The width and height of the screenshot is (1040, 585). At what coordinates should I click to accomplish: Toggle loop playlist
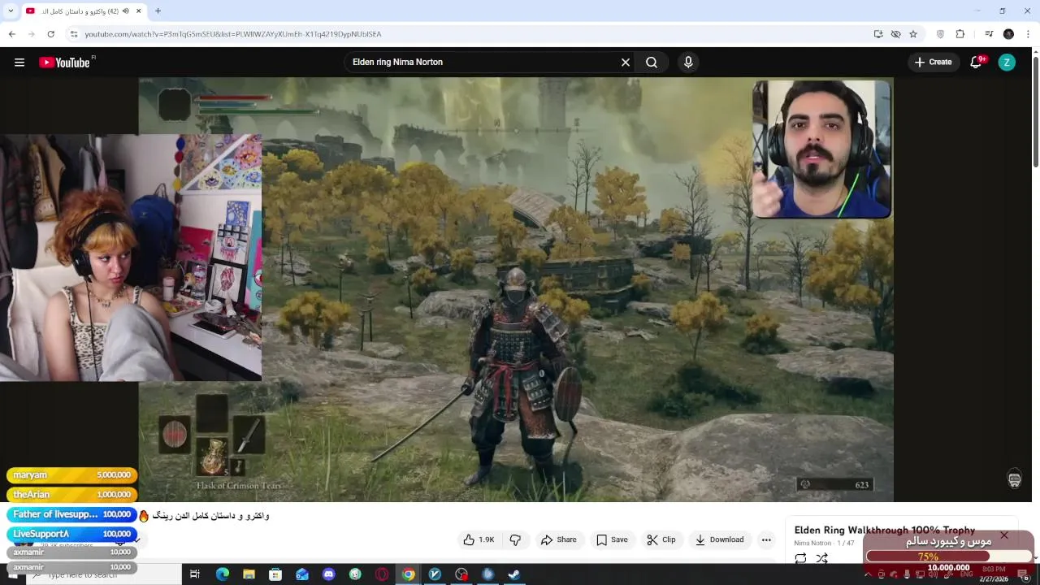pyautogui.click(x=800, y=558)
